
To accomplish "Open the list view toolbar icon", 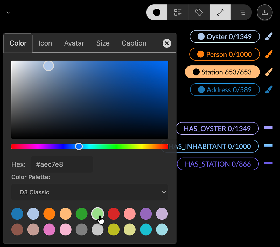I will (x=178, y=12).
